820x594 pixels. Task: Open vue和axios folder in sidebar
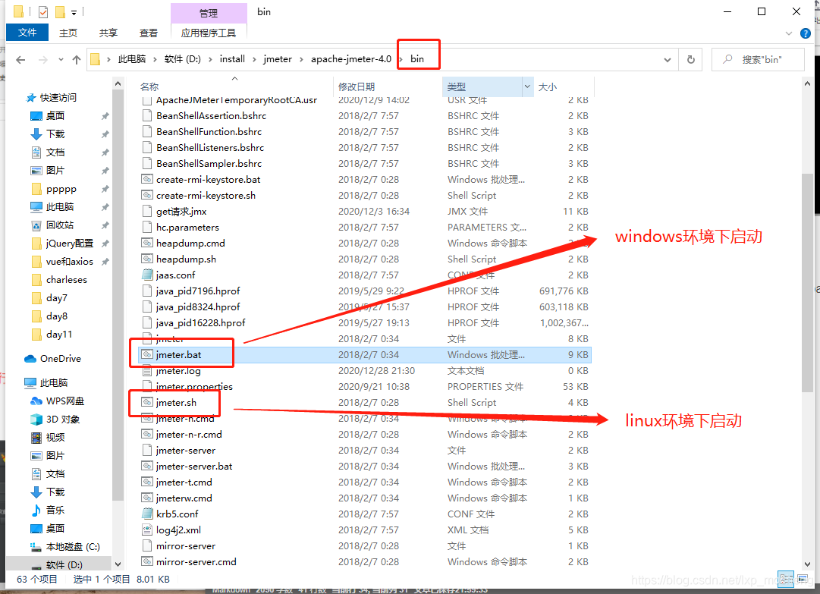pyautogui.click(x=69, y=262)
